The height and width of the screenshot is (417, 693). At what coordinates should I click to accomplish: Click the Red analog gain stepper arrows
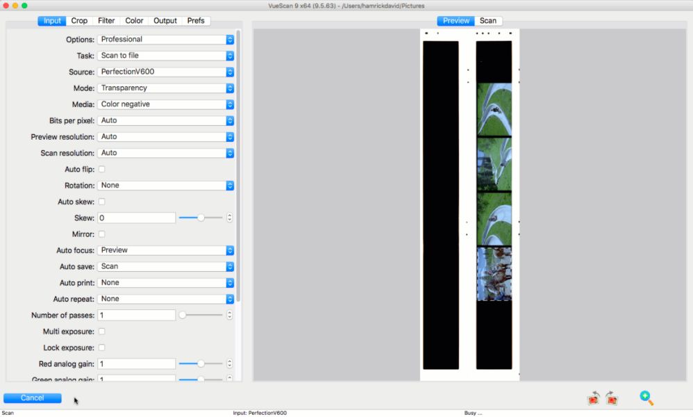[x=229, y=363]
